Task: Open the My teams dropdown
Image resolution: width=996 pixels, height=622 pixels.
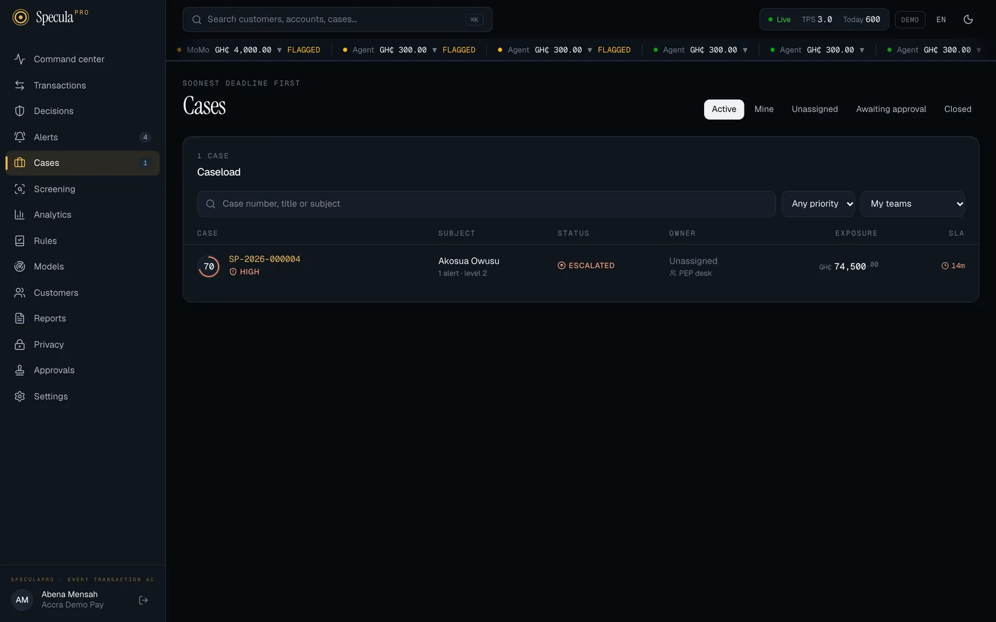Action: click(913, 204)
